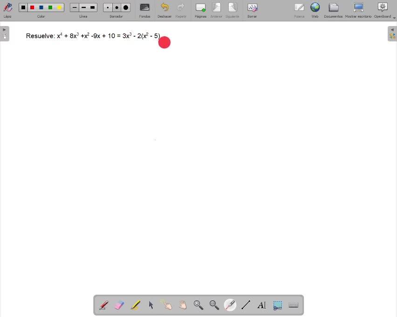Image resolution: width=397 pixels, height=317 pixels.
Task: Select the eraser tool in bottom palette
Action: 119,305
